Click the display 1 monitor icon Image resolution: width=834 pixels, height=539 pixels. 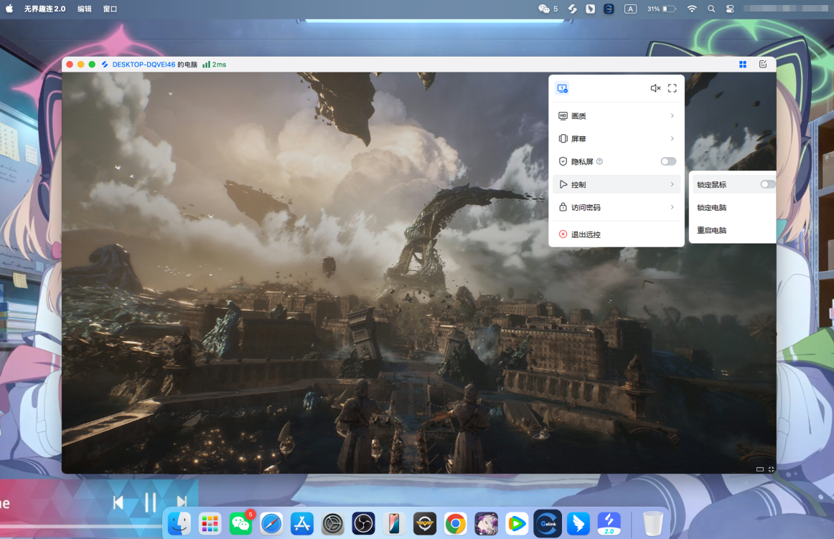(563, 88)
